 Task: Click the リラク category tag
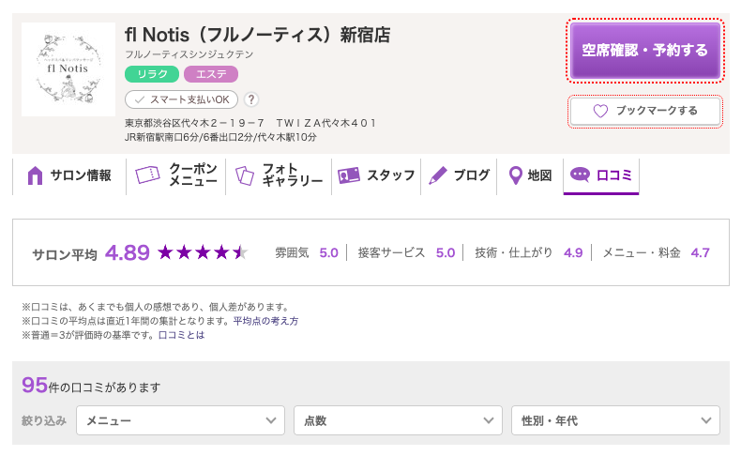click(x=151, y=74)
